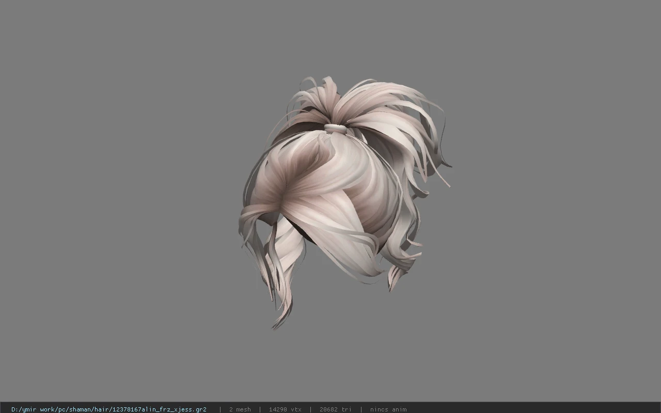Click the '20682 tri' triangle count
The image size is (661, 413).
[336, 409]
